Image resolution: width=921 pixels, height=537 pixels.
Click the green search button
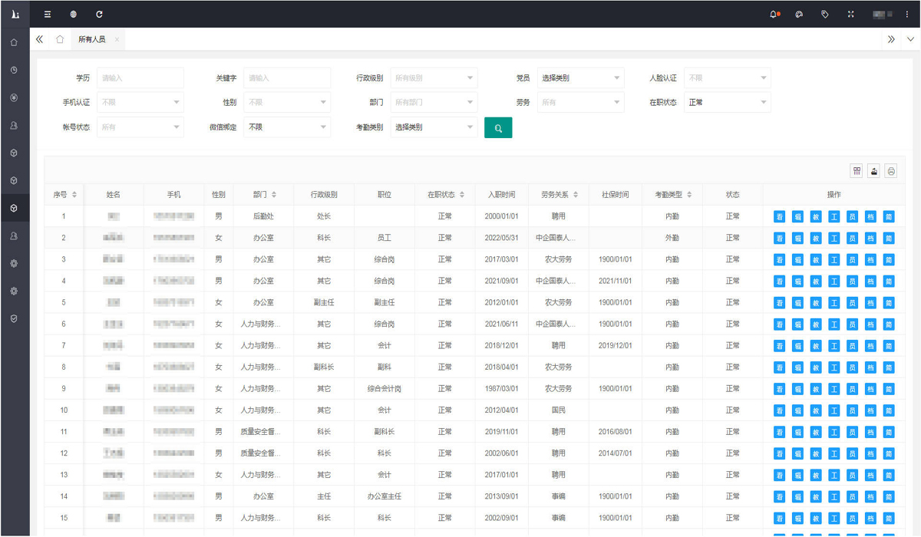498,128
